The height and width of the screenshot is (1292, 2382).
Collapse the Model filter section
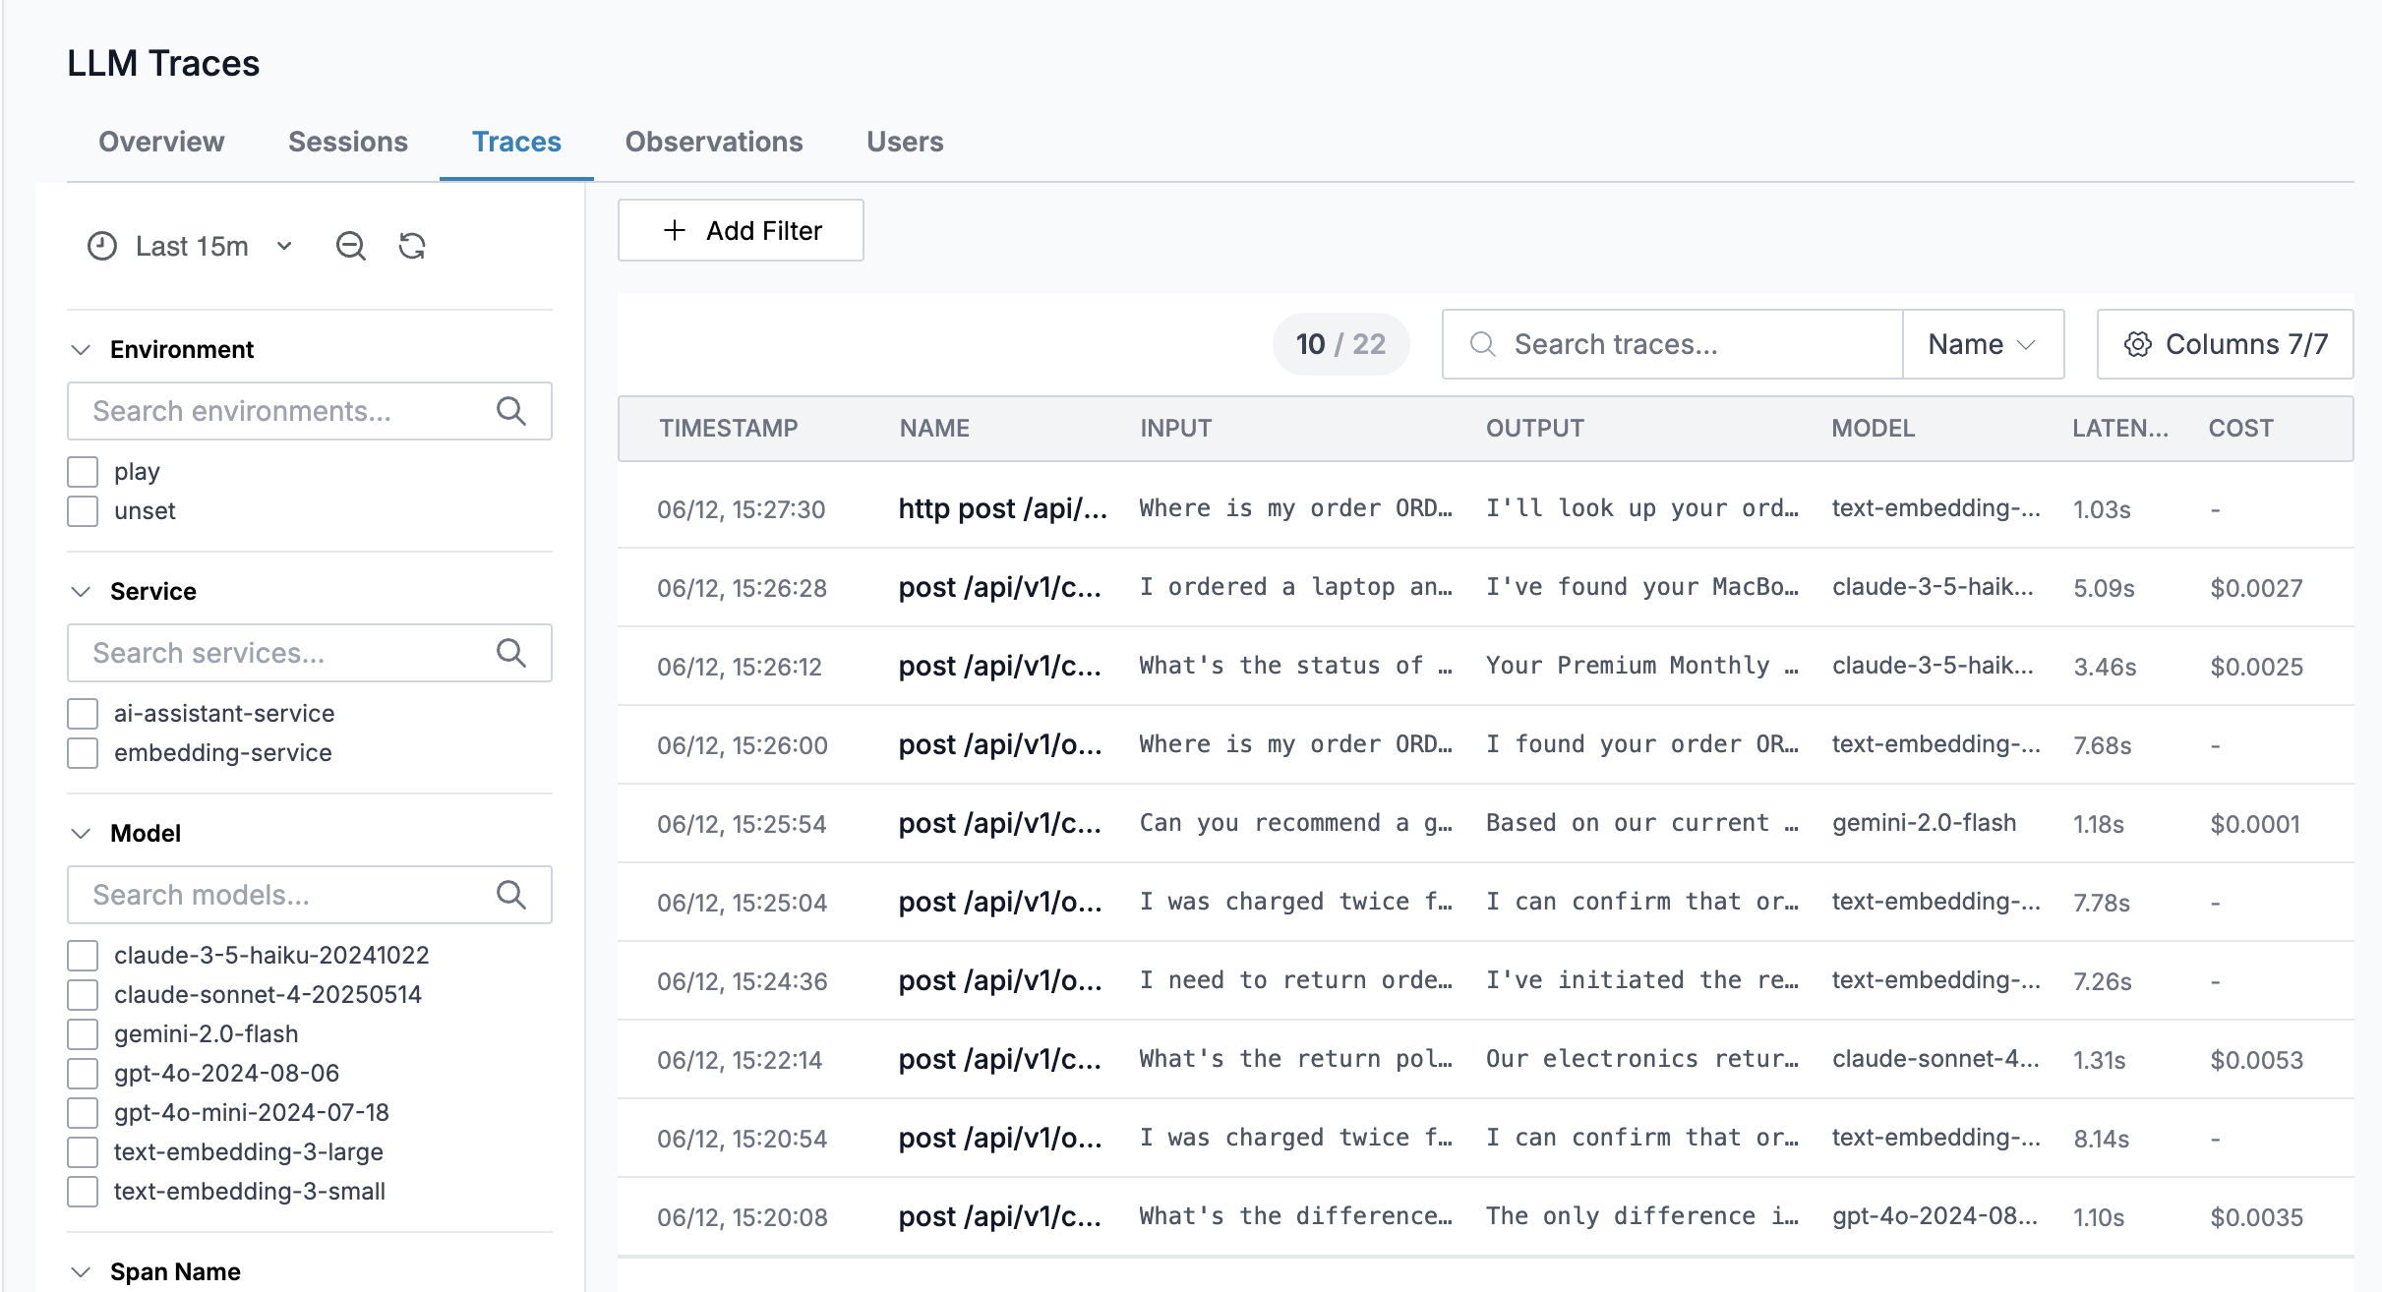point(81,833)
